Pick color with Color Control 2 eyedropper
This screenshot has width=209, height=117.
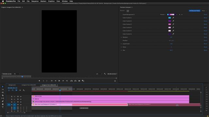(x=173, y=21)
